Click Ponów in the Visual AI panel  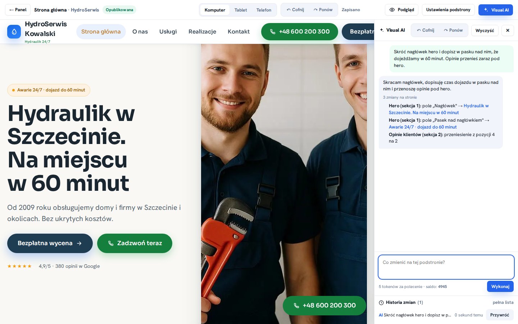tap(453, 30)
